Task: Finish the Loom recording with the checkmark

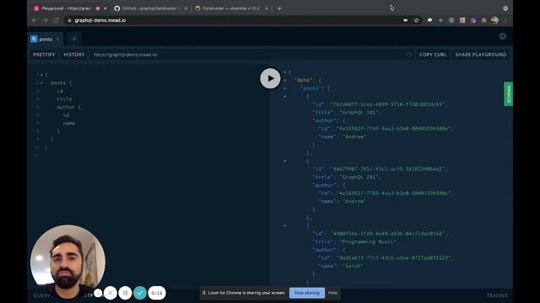Action: [x=140, y=293]
